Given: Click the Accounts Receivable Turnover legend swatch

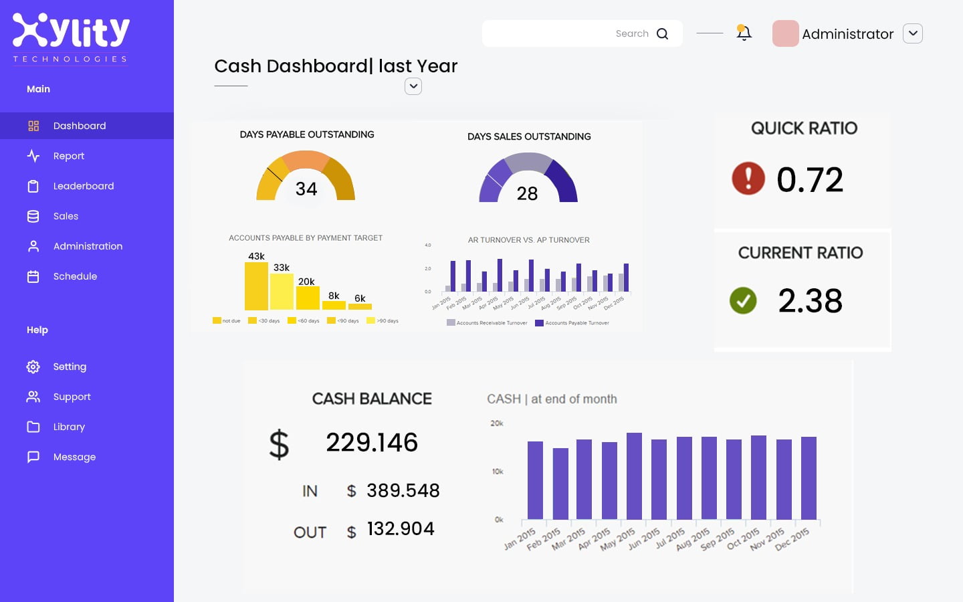Looking at the screenshot, I should point(451,322).
